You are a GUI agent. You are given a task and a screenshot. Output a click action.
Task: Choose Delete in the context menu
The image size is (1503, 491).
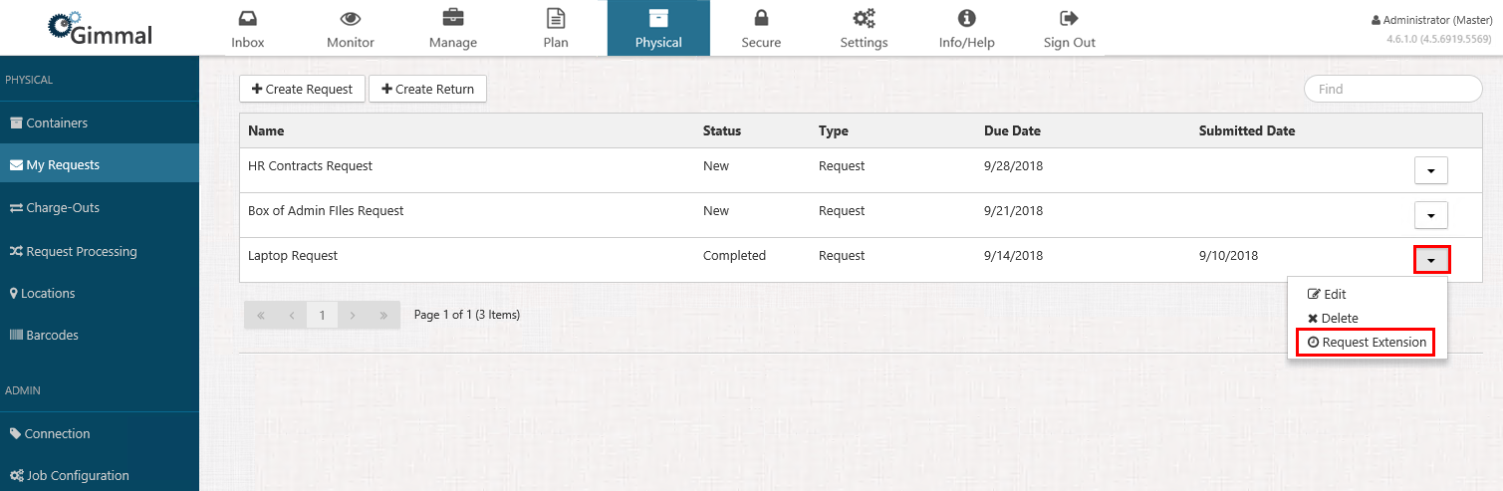coord(1333,319)
